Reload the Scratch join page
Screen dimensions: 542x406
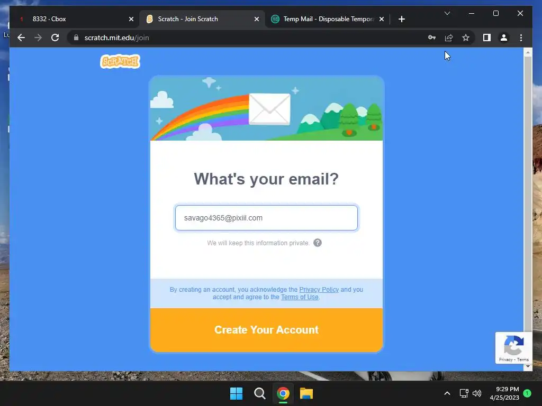55,38
